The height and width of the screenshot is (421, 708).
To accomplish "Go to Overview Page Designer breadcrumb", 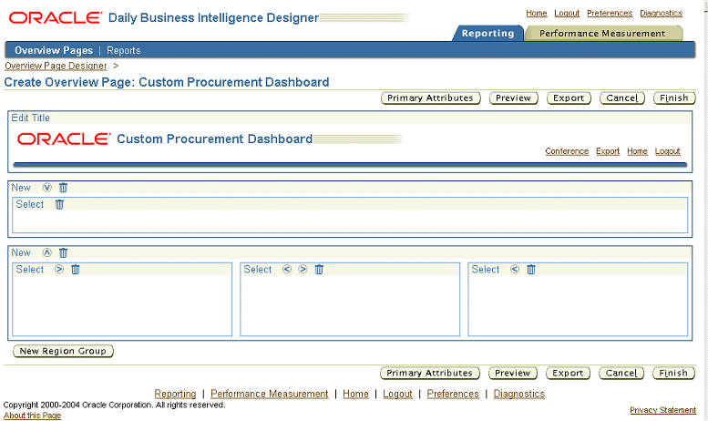I will pyautogui.click(x=56, y=66).
